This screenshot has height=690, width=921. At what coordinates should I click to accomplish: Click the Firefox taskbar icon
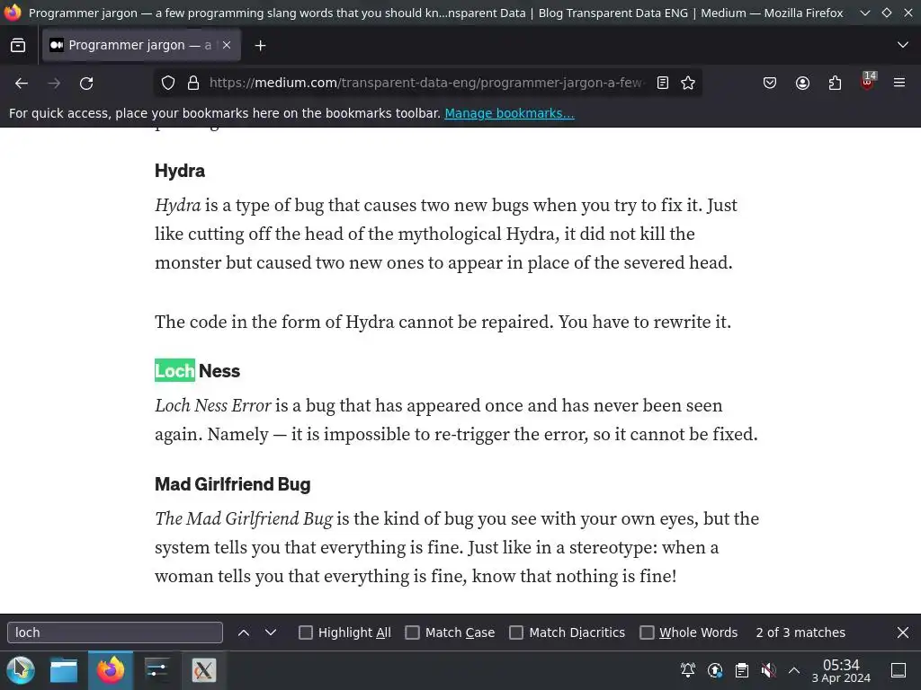111,670
